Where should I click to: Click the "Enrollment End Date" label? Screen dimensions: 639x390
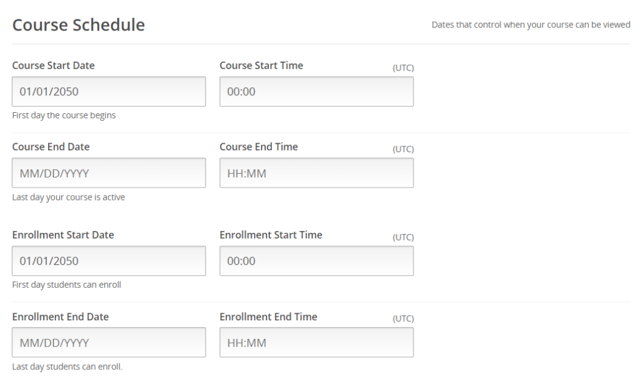(x=61, y=316)
